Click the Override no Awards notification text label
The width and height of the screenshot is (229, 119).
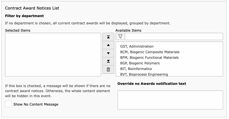[x=152, y=83]
